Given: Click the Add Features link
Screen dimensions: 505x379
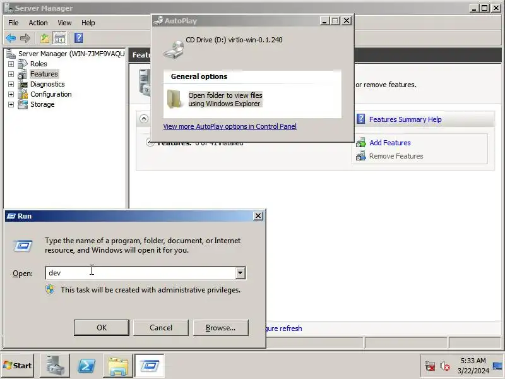Looking at the screenshot, I should [389, 143].
